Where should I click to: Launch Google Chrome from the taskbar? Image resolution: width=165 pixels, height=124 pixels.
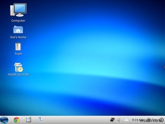[x=16, y=120]
